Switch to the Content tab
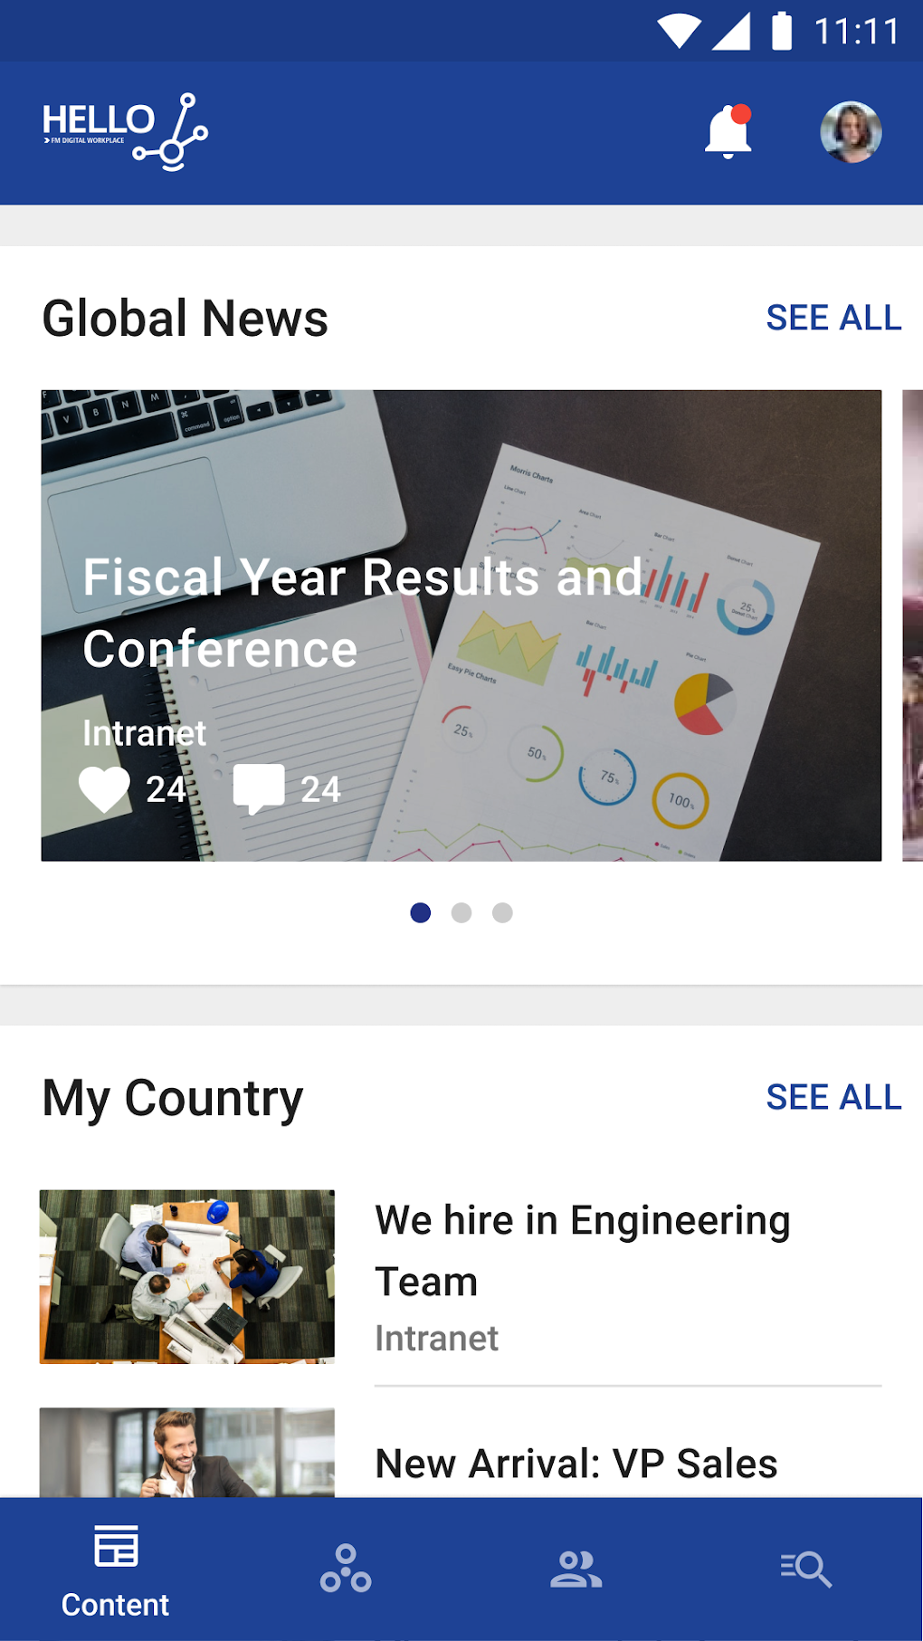The height and width of the screenshot is (1641, 923). point(116,1570)
